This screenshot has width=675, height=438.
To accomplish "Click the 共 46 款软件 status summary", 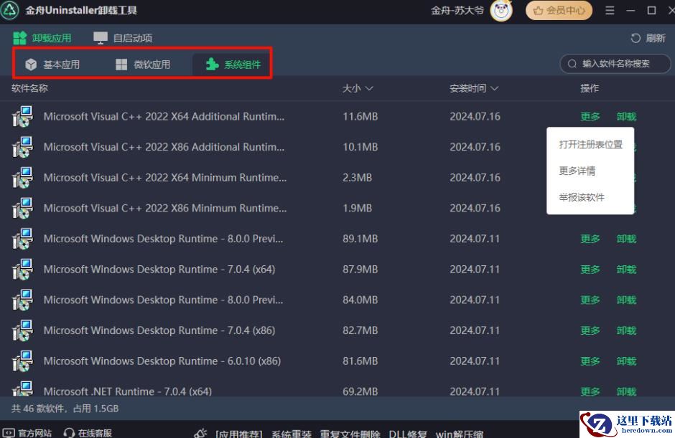I will click(x=65, y=409).
